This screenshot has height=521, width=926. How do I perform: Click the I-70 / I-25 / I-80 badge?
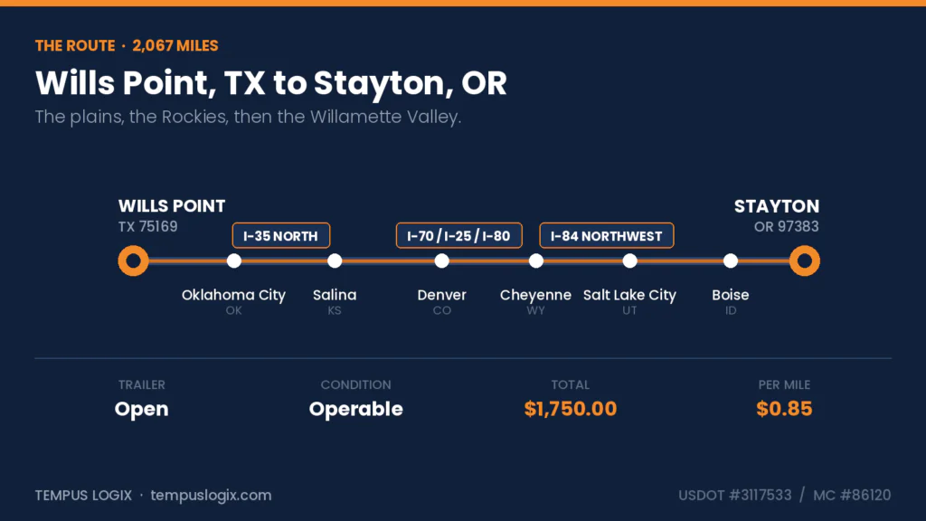tap(458, 236)
